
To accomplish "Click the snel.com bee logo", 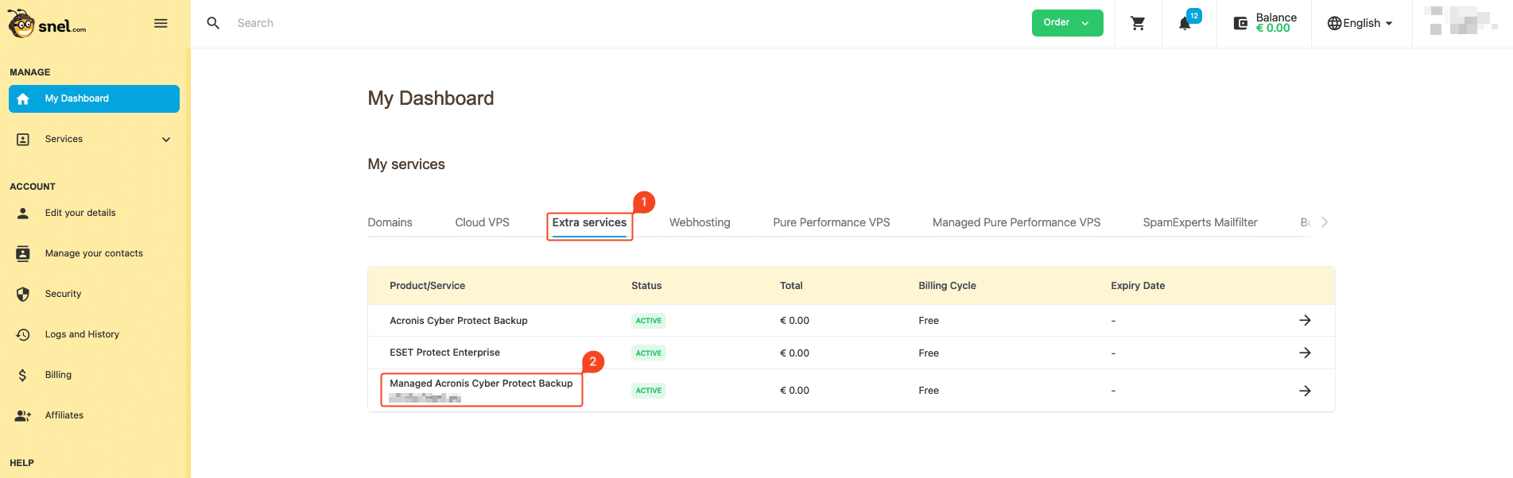I will click(47, 24).
